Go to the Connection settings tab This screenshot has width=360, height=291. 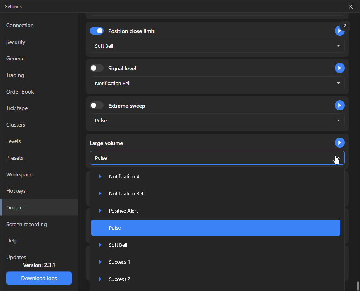click(x=39, y=25)
